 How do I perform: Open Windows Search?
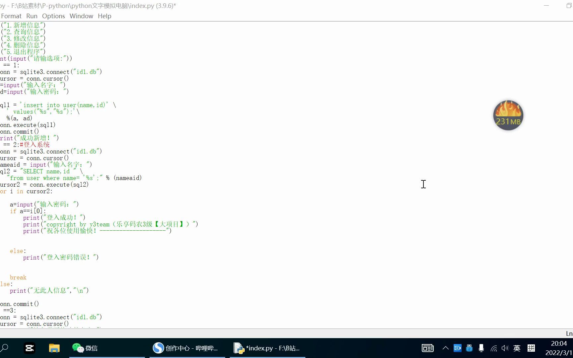coord(5,348)
